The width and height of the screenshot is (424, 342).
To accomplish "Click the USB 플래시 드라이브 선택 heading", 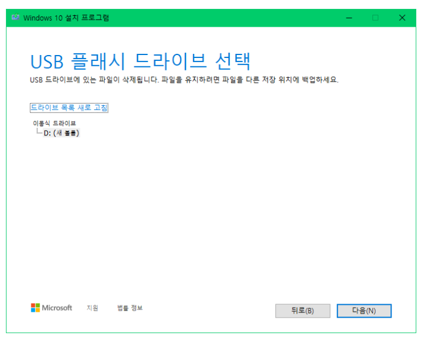I will tap(140, 62).
